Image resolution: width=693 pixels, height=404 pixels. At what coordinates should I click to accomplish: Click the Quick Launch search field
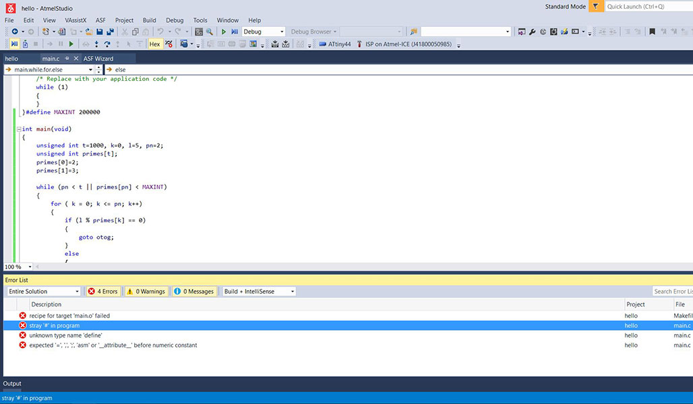649,6
